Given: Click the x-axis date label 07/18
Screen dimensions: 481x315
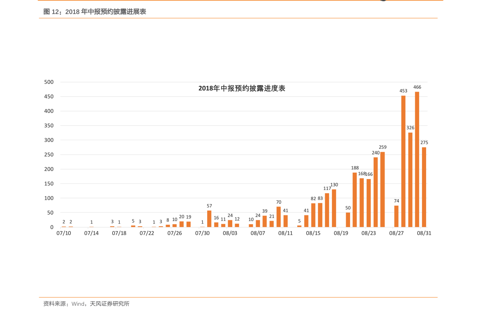Looking at the screenshot, I should point(119,233).
